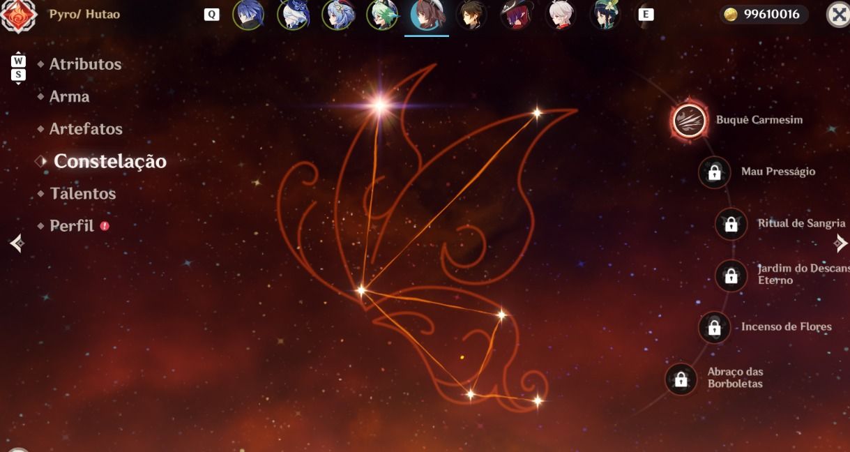850x452 pixels.
Task: Click the Mora coin icon
Action: click(731, 15)
